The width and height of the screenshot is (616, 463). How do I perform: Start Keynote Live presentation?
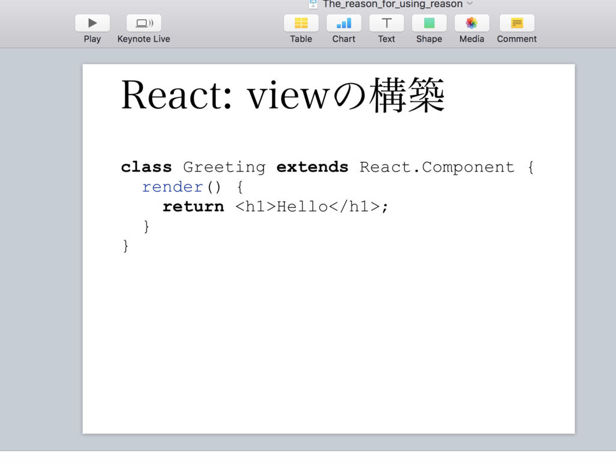click(144, 23)
